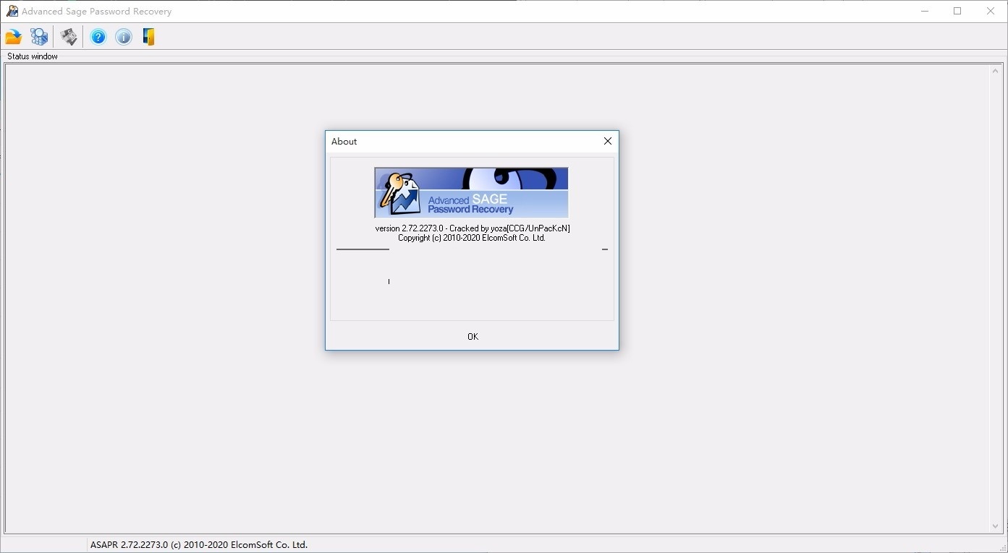Maximize the main application window

(957, 11)
